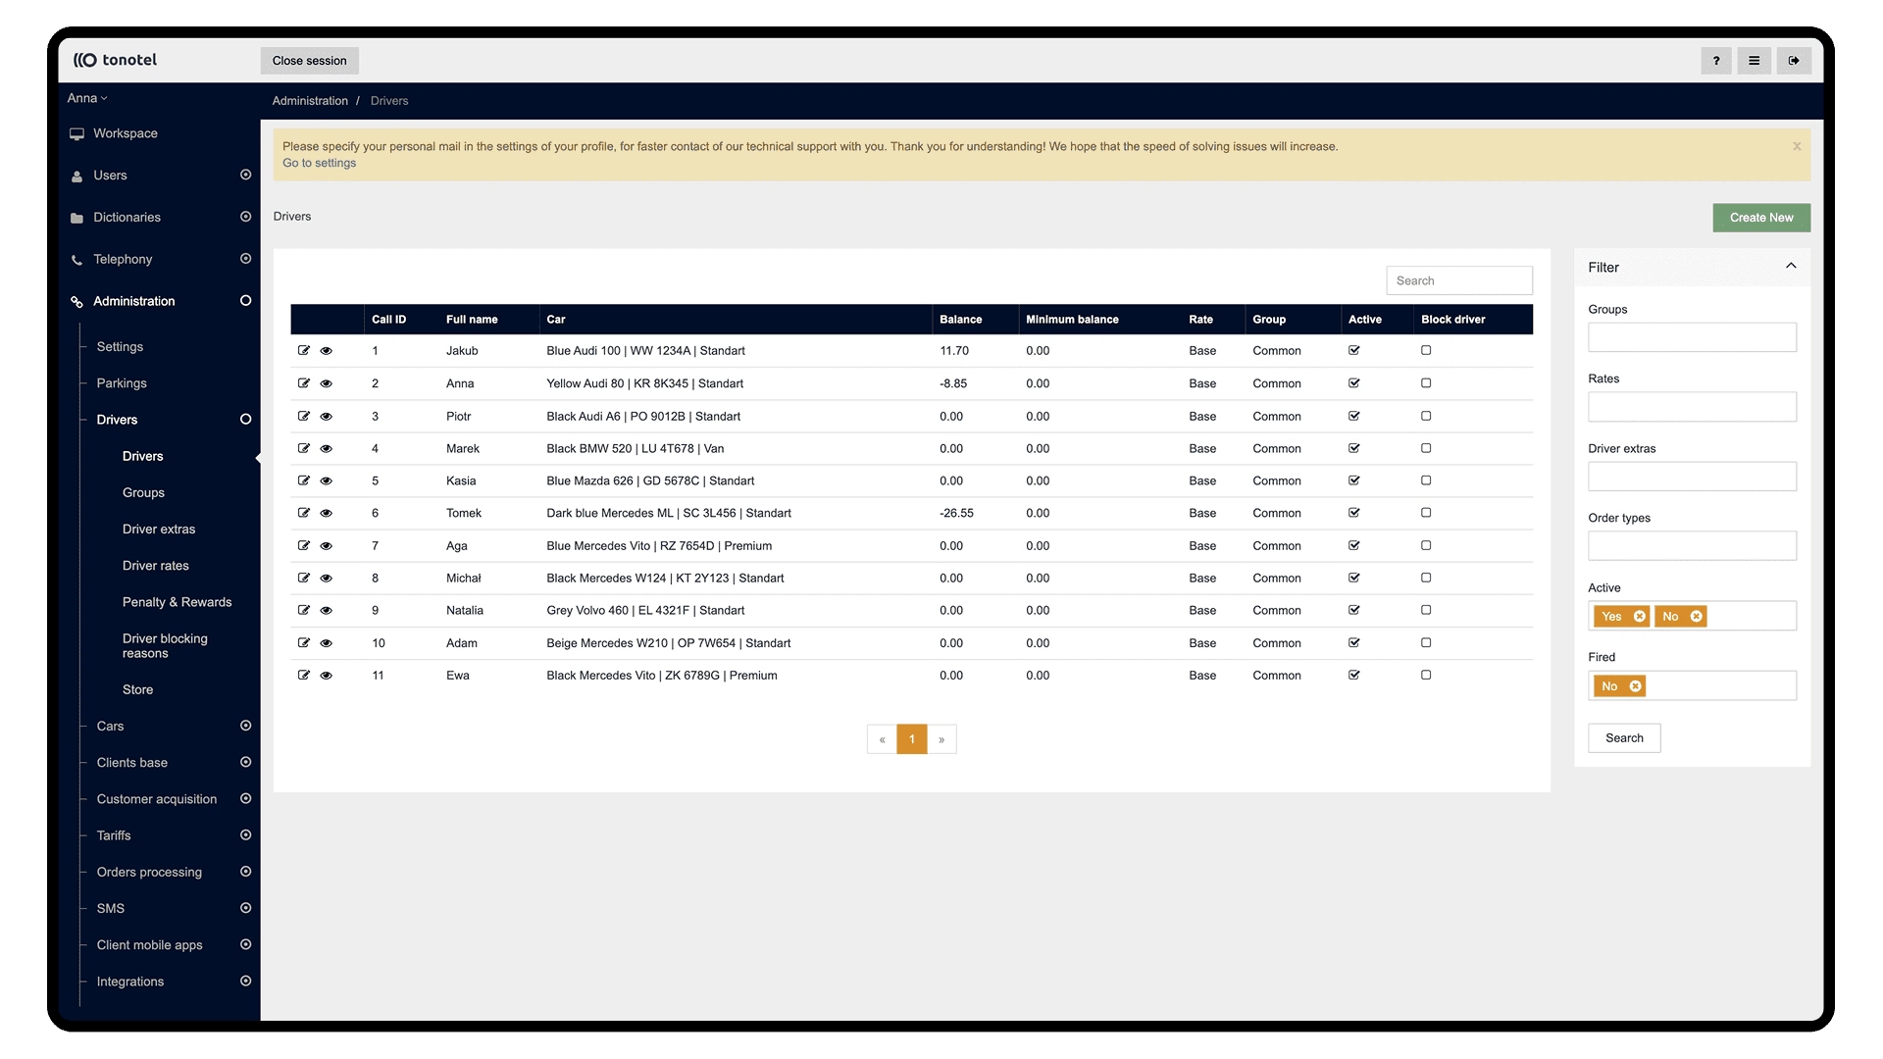1883x1059 pixels.
Task: Open Driver extras in the sidebar
Action: pos(159,529)
